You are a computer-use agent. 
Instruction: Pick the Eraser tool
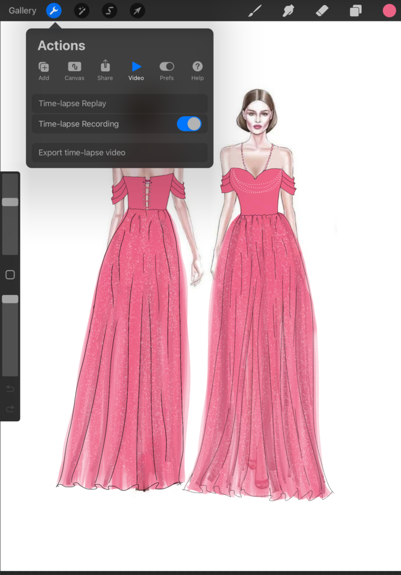(x=322, y=11)
